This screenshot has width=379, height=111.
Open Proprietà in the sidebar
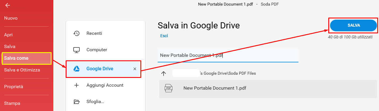click(x=13, y=87)
